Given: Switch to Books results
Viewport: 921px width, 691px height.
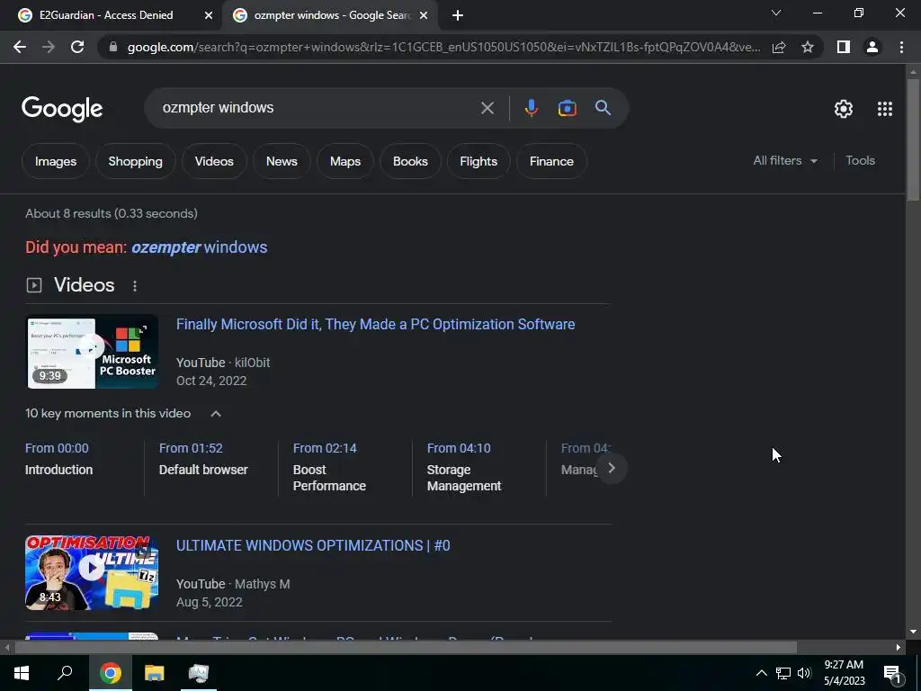Looking at the screenshot, I should tap(410, 161).
